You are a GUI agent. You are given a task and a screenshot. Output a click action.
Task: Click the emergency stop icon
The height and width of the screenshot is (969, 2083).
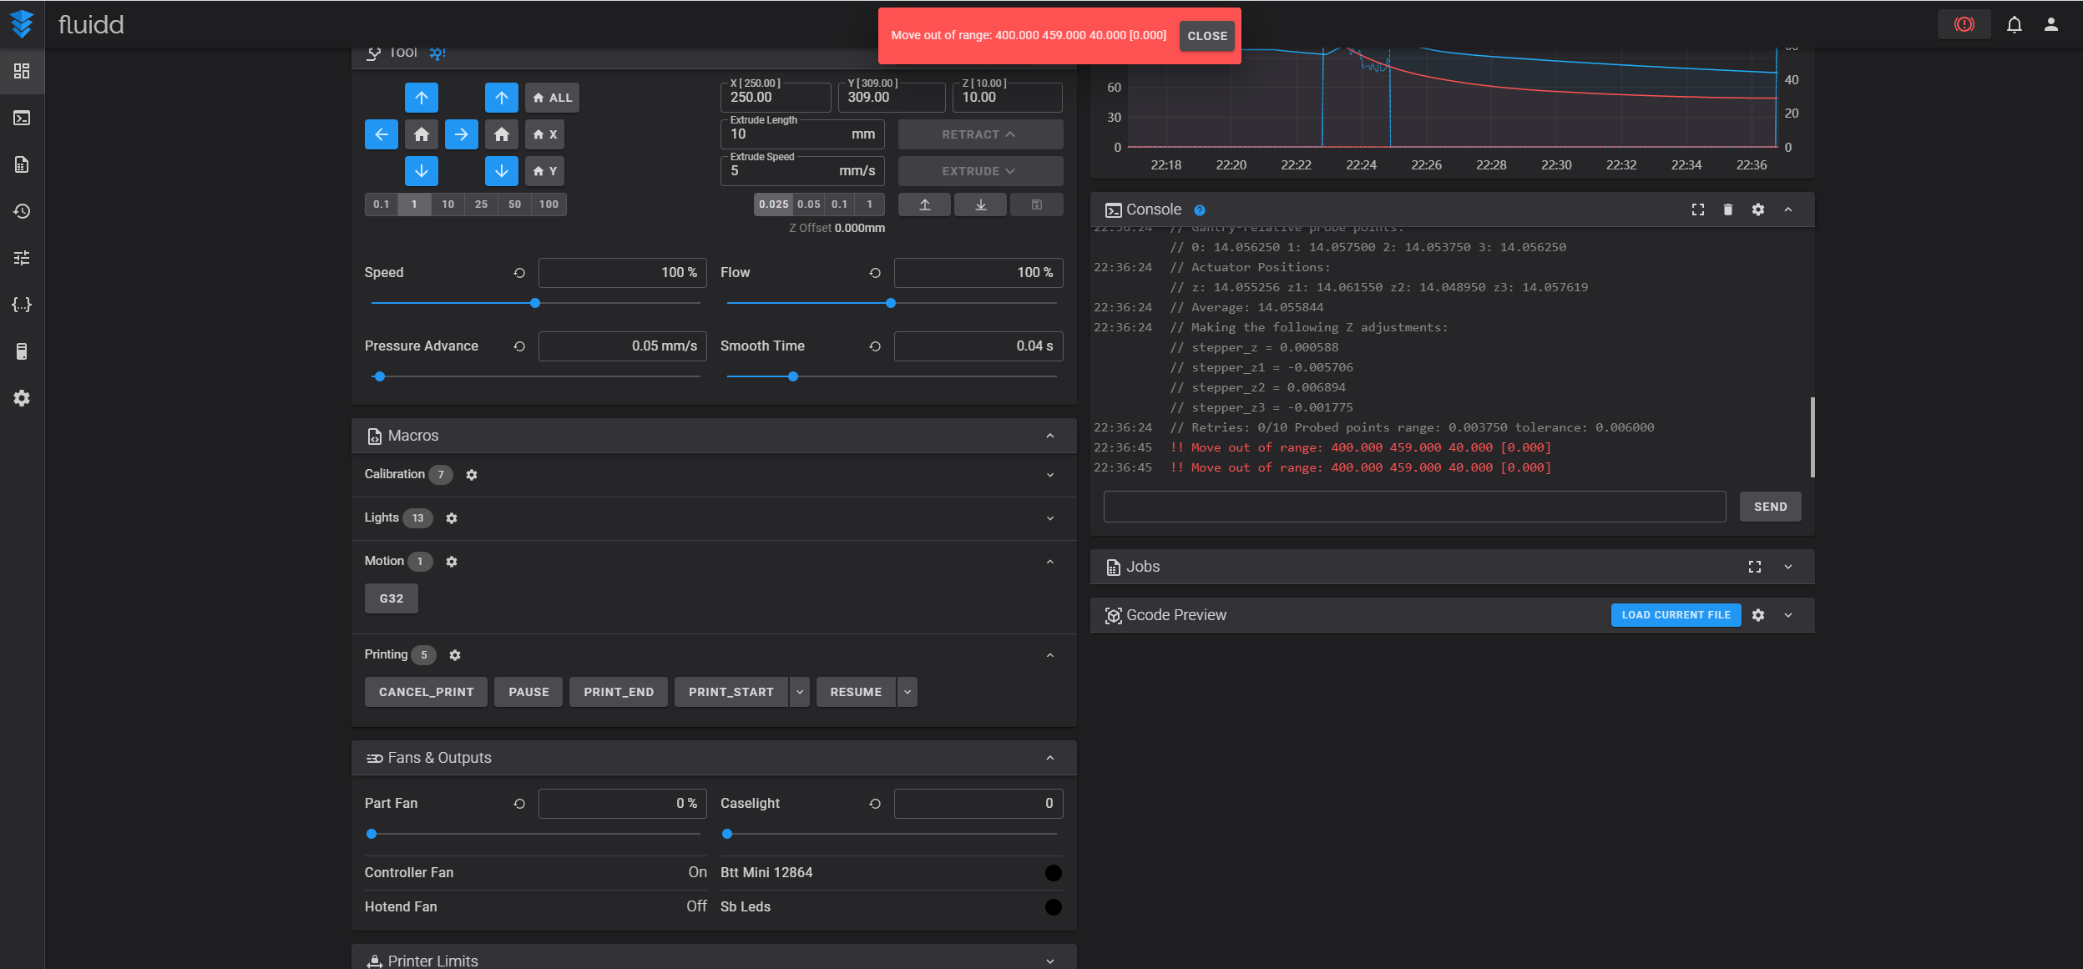[1964, 24]
